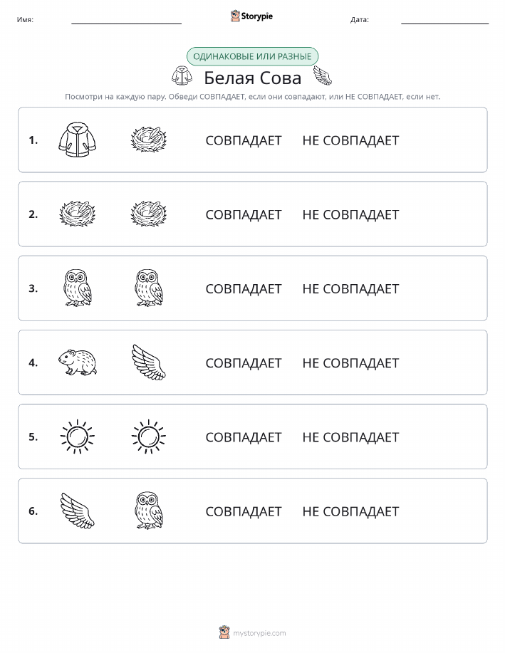
Task: Click the jacket icon in row 1
Action: [x=78, y=140]
